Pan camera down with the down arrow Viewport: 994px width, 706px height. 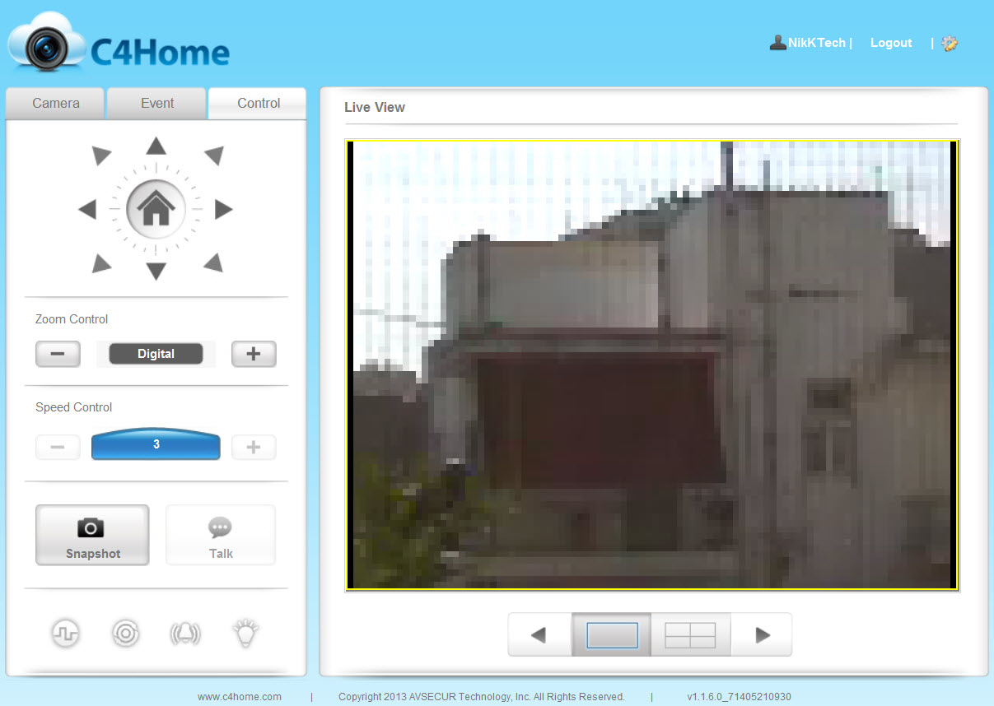pyautogui.click(x=156, y=271)
